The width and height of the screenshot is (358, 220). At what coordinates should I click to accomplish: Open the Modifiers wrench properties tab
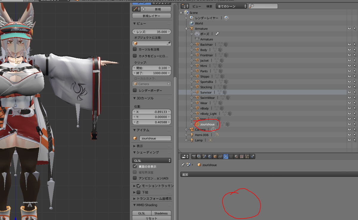coord(226,156)
